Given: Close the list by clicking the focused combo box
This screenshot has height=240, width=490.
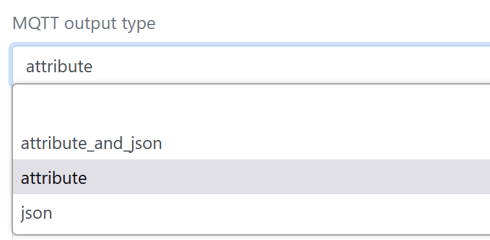Looking at the screenshot, I should [x=251, y=66].
